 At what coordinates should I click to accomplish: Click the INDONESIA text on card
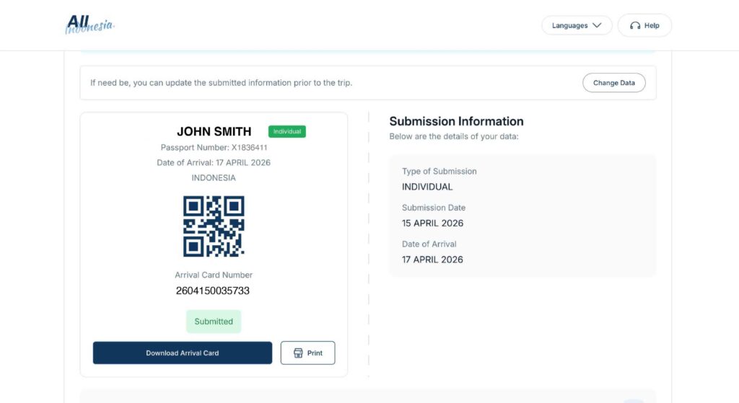pos(214,178)
